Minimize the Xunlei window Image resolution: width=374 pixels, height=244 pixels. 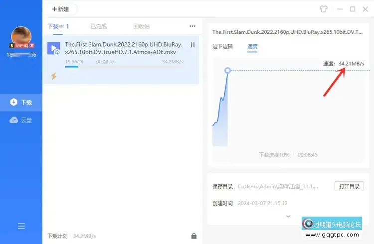tap(340, 9)
